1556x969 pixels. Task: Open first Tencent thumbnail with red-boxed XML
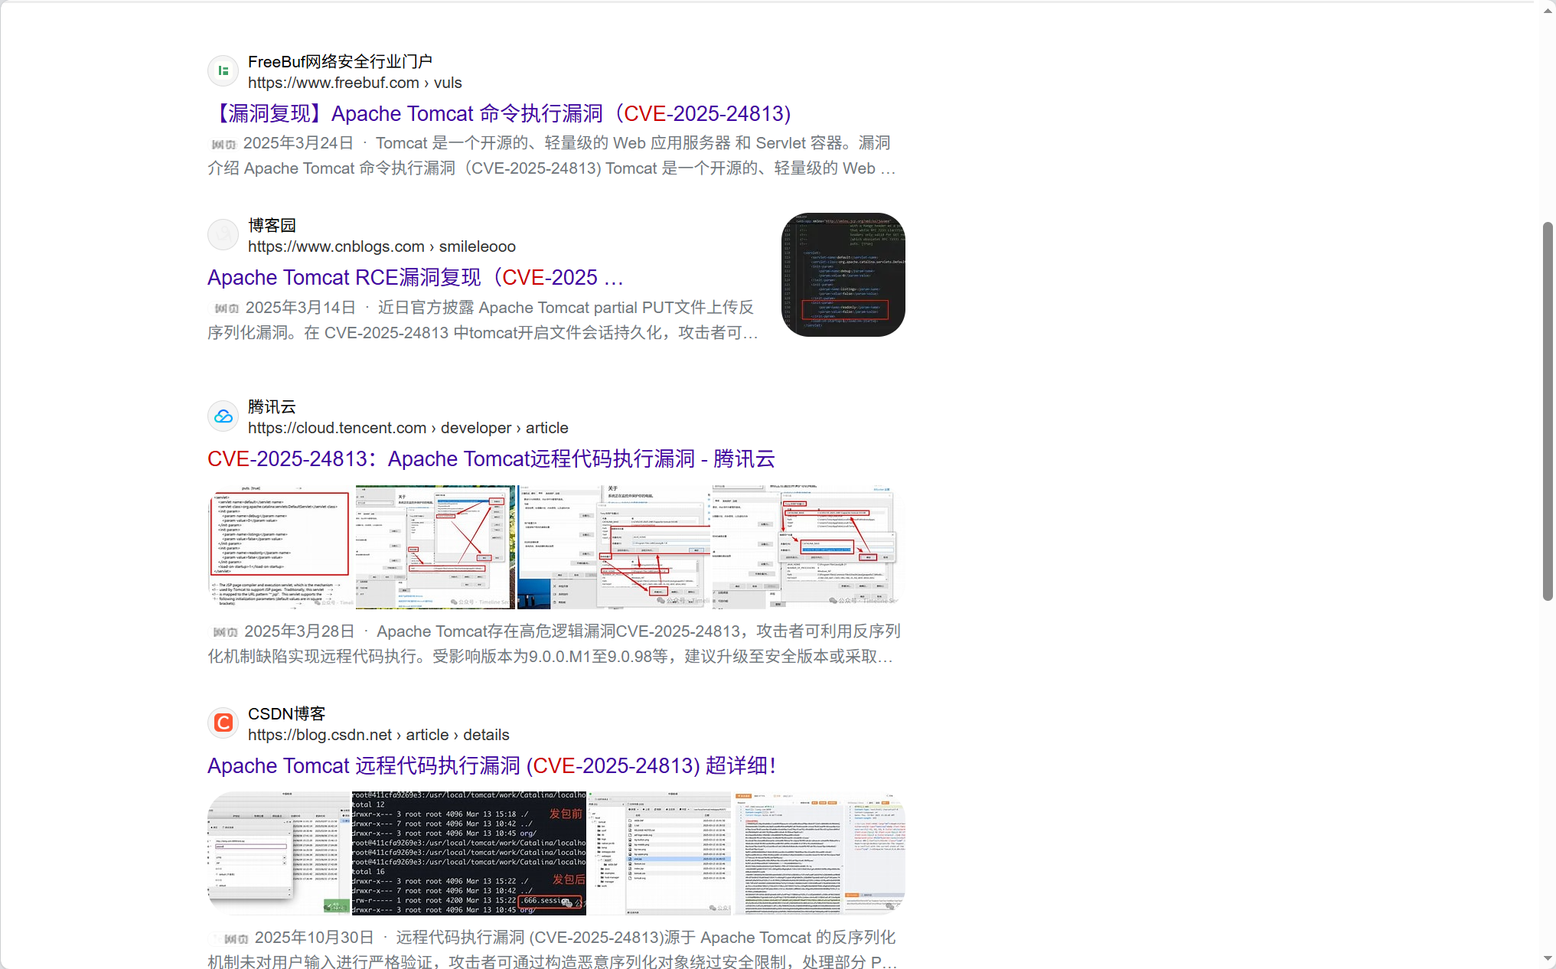click(x=281, y=546)
